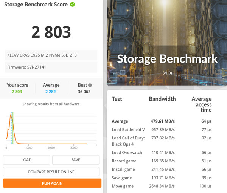
Task: Click the blue Average score 2 282
Action: click(x=51, y=92)
